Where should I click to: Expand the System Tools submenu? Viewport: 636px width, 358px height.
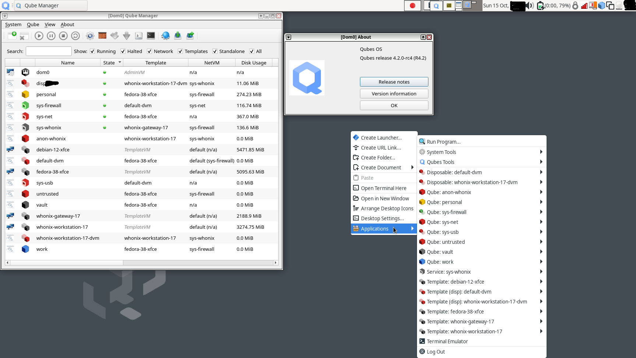pos(481,152)
